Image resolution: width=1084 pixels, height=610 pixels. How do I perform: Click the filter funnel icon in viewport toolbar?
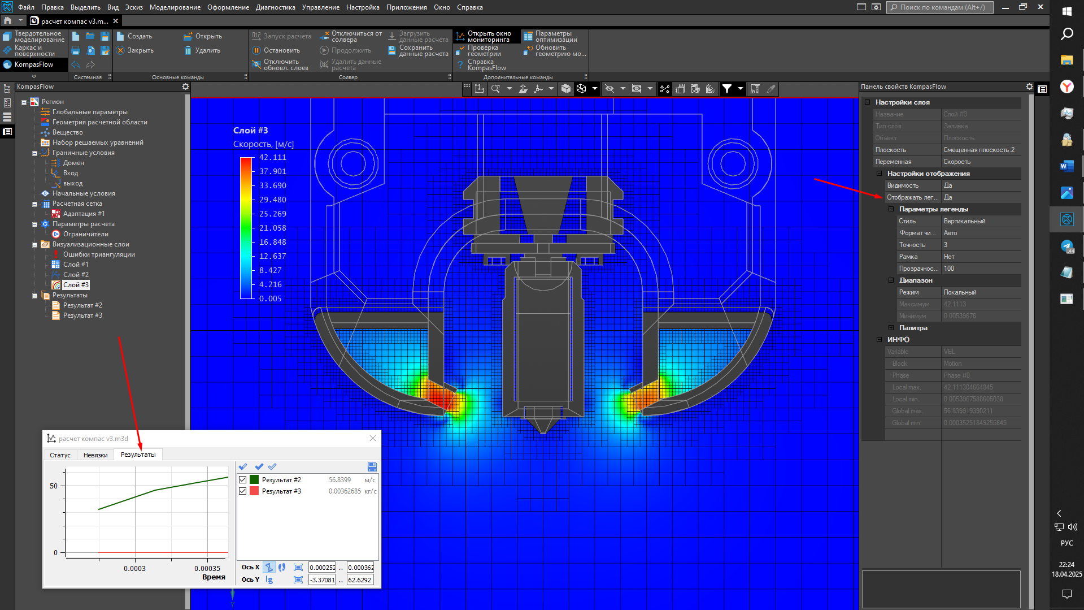(727, 89)
